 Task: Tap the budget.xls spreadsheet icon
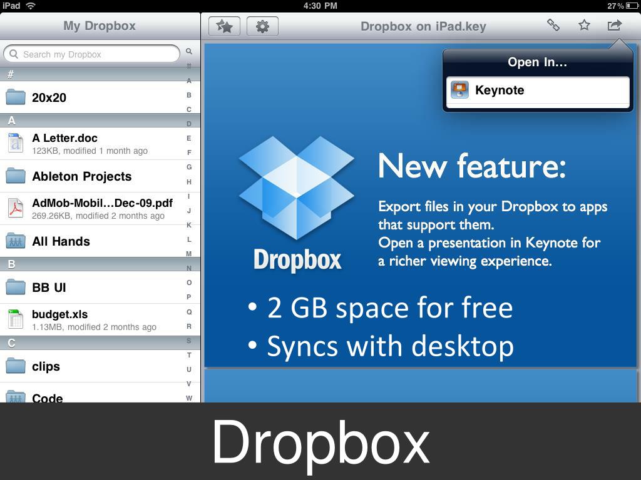tap(16, 319)
